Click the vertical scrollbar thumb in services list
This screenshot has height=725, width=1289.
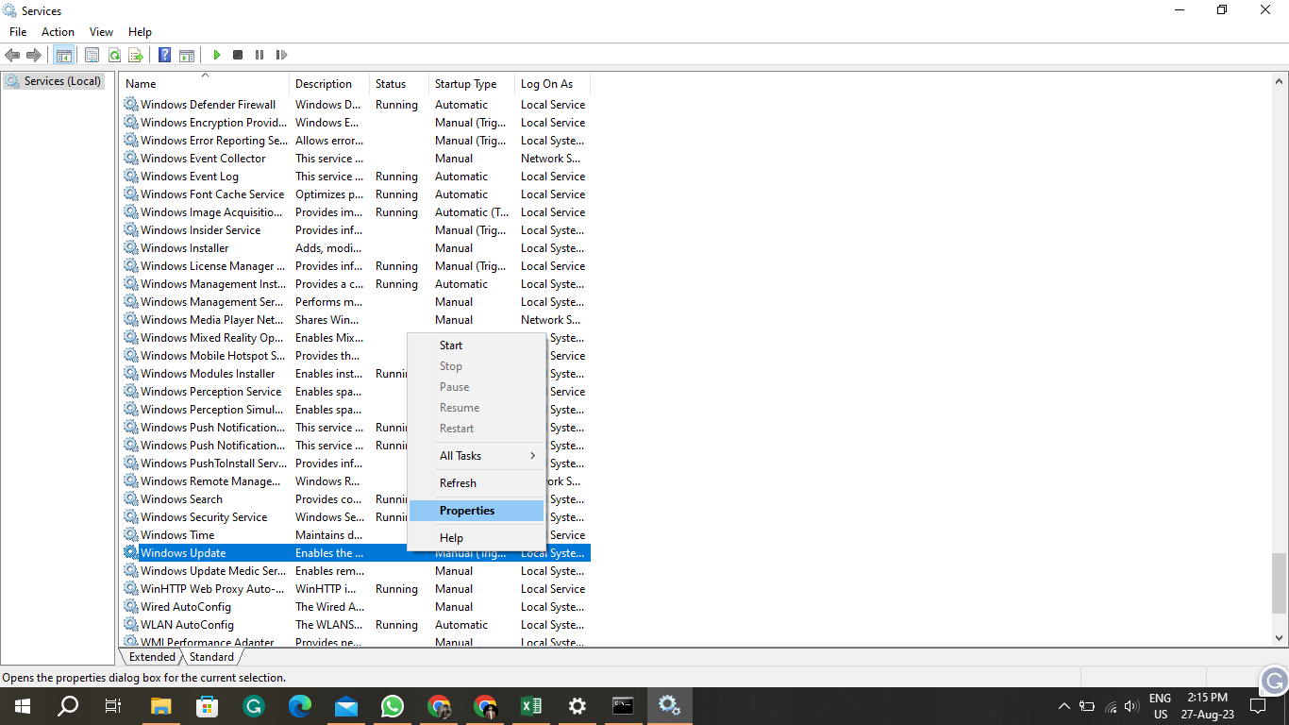click(x=1280, y=583)
